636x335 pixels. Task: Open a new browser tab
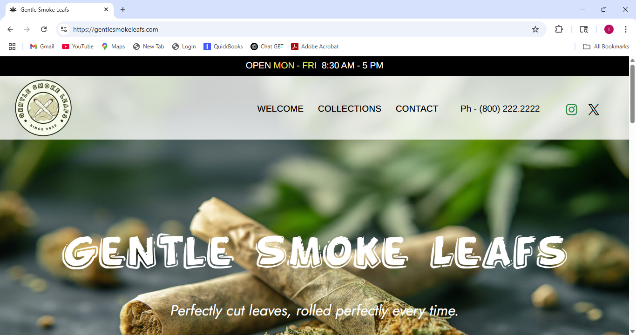point(123,9)
